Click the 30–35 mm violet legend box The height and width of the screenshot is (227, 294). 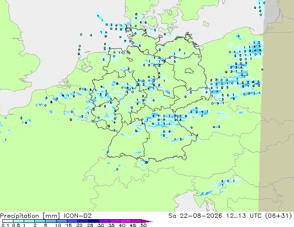104,221
